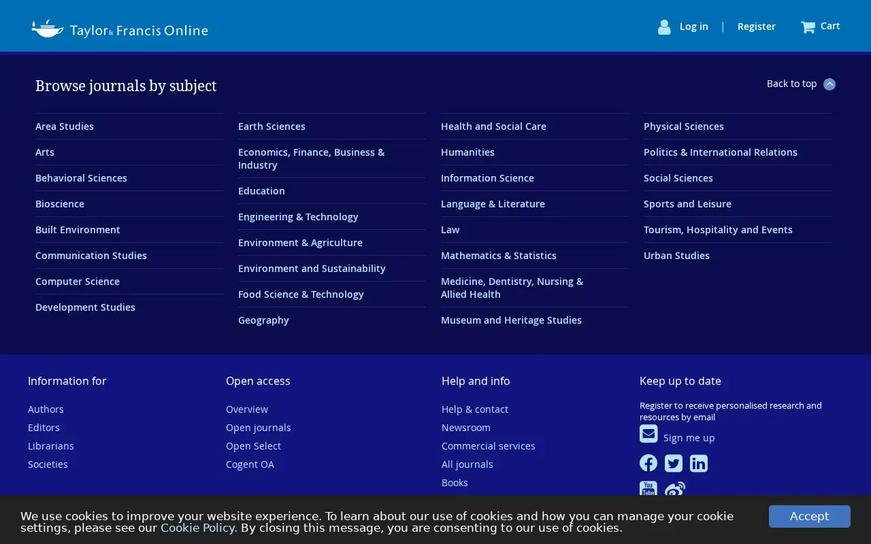Select the Arts subject
The width and height of the screenshot is (871, 544).
(x=45, y=152)
